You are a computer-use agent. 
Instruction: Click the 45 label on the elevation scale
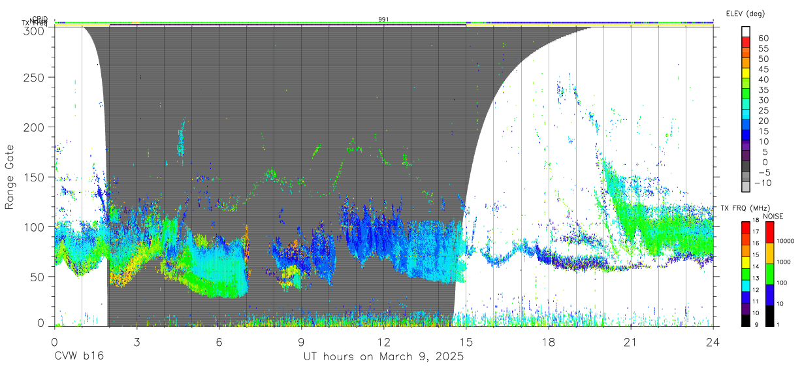coord(762,69)
